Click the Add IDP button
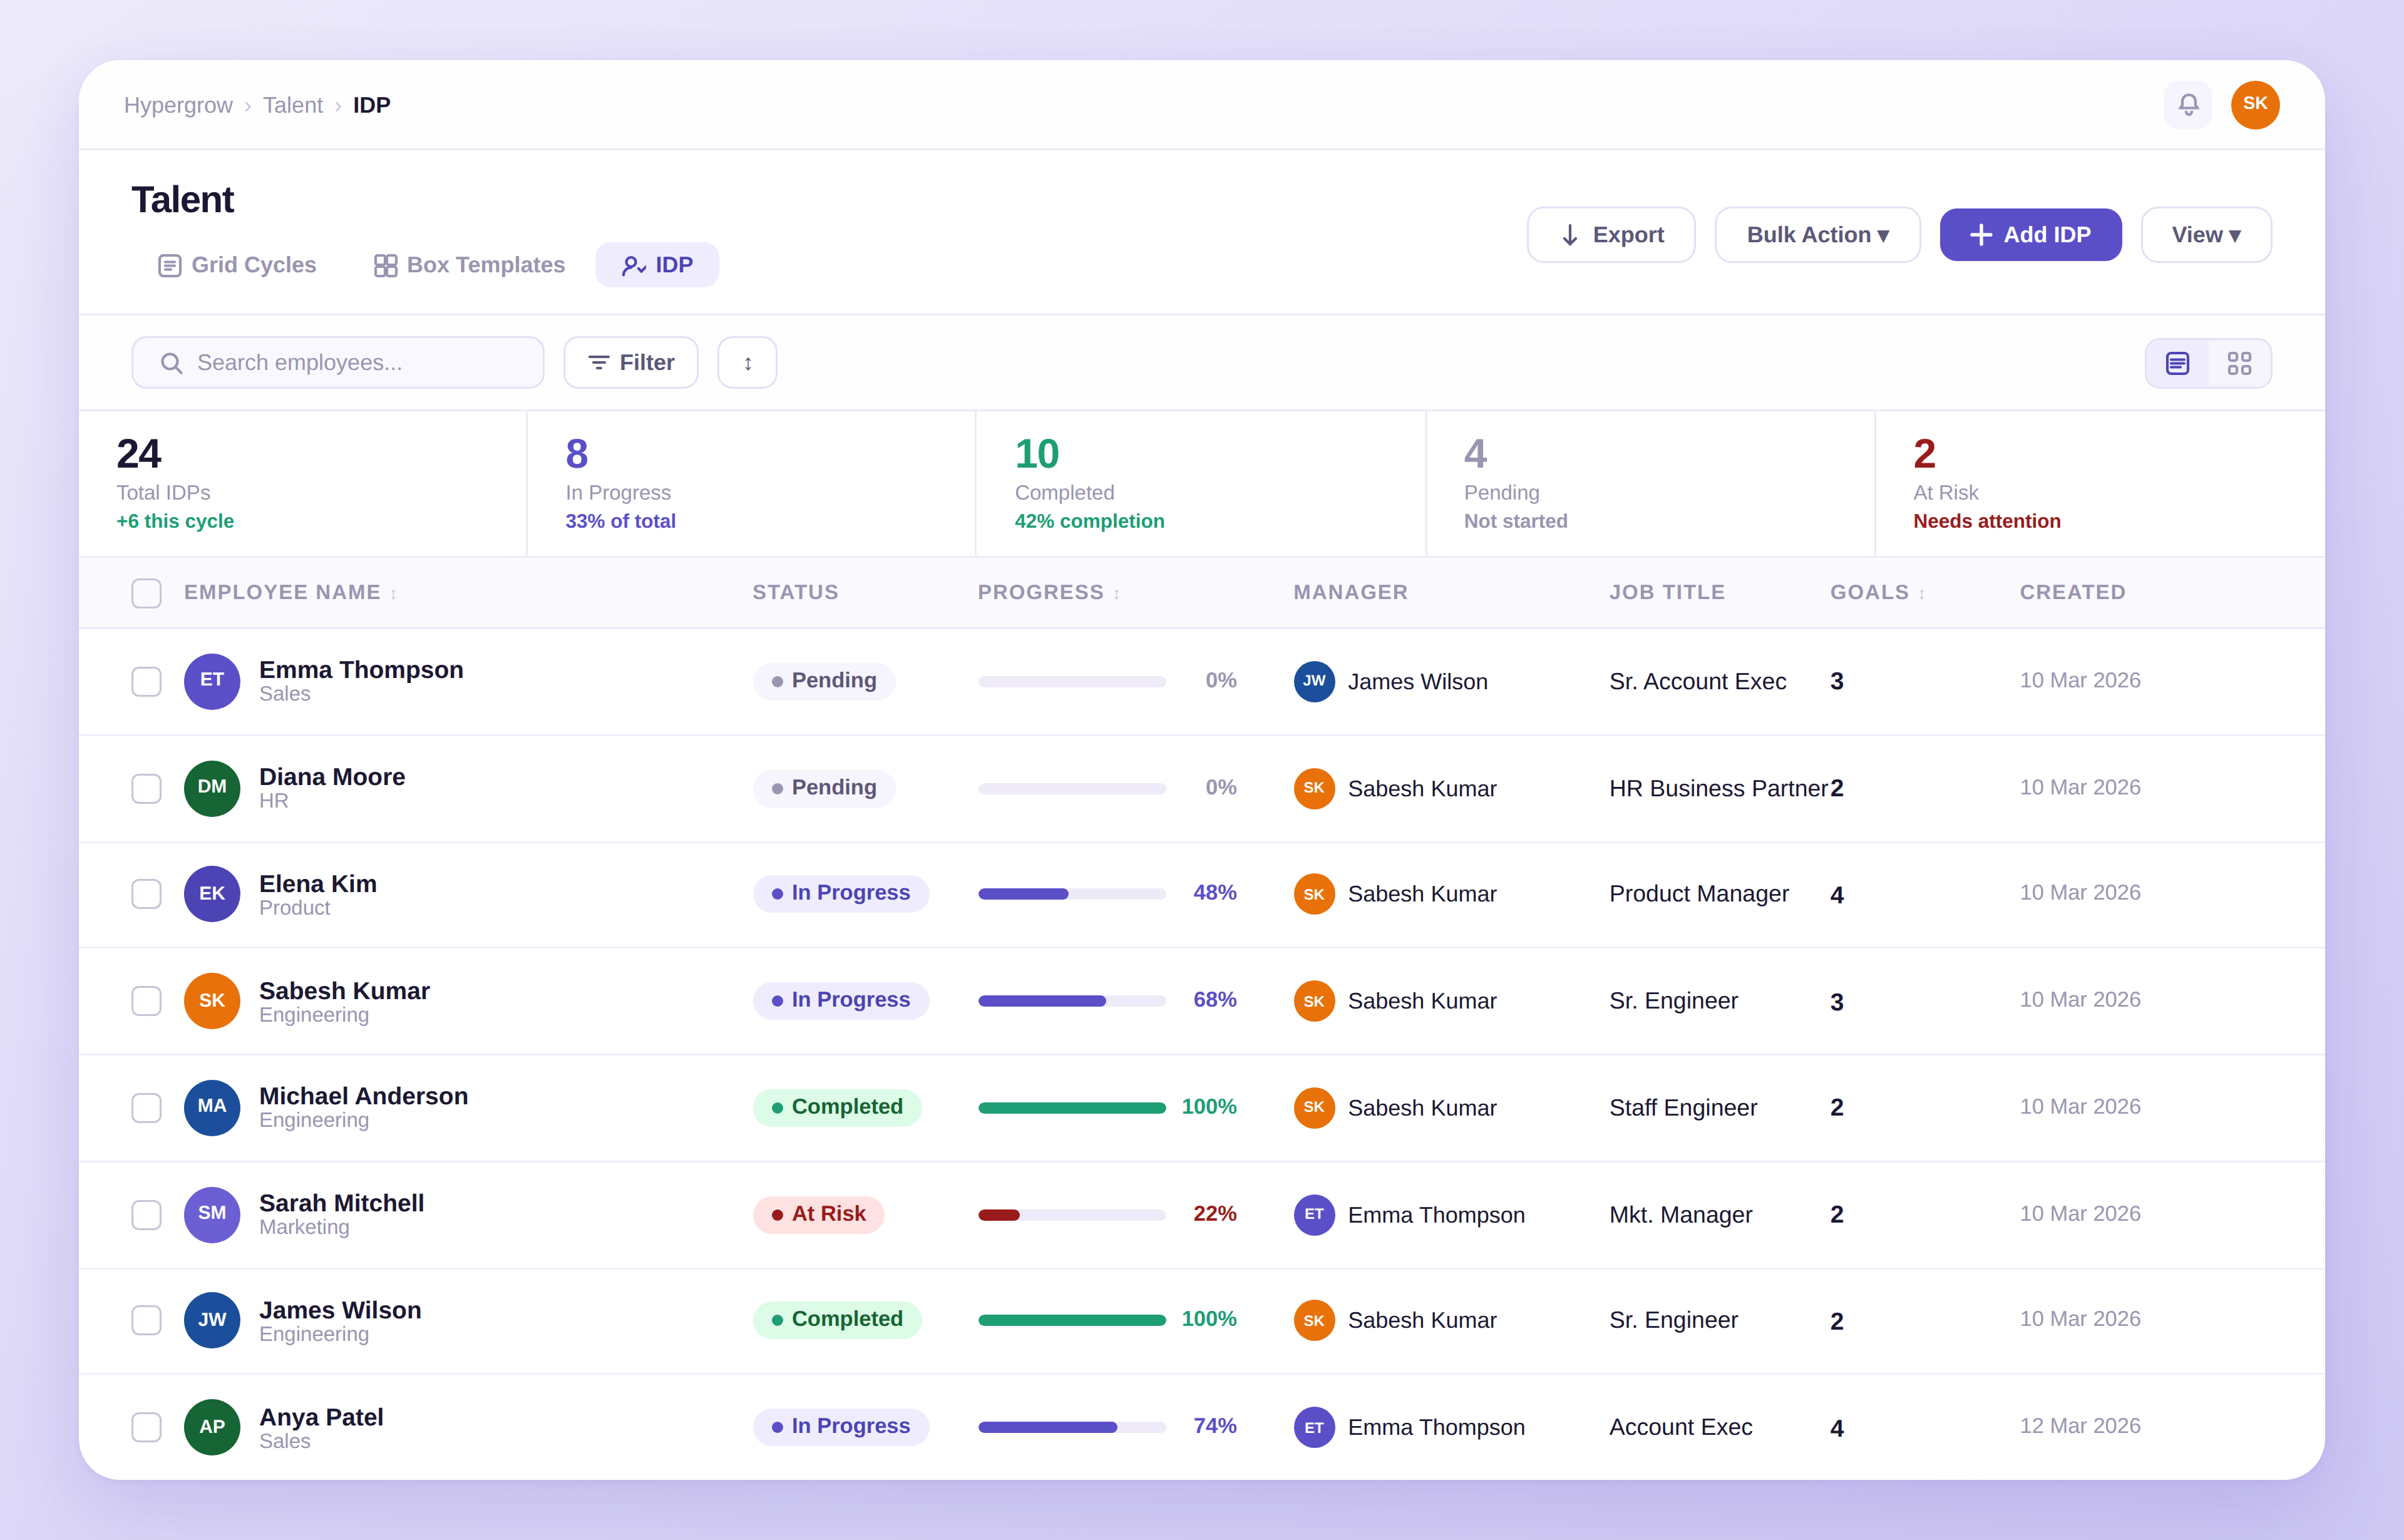 point(2030,234)
